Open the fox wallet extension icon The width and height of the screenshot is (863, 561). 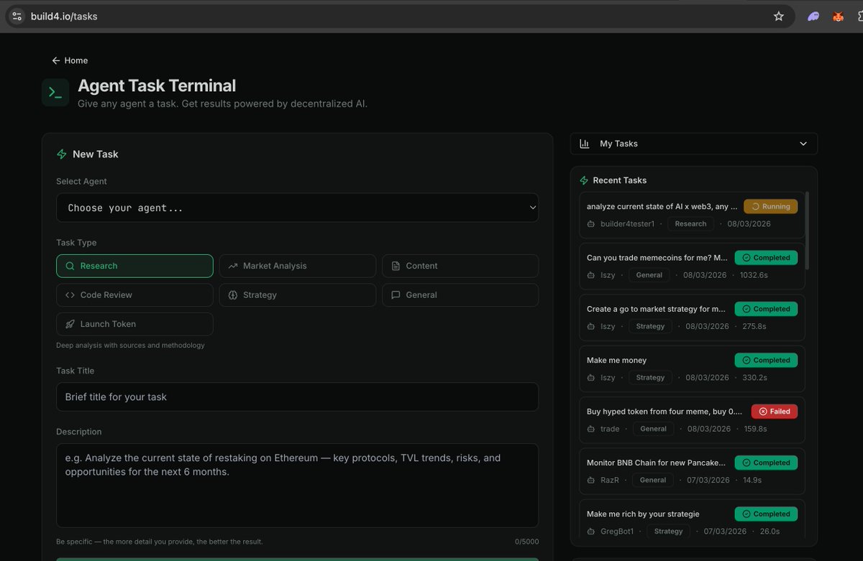[x=838, y=16]
